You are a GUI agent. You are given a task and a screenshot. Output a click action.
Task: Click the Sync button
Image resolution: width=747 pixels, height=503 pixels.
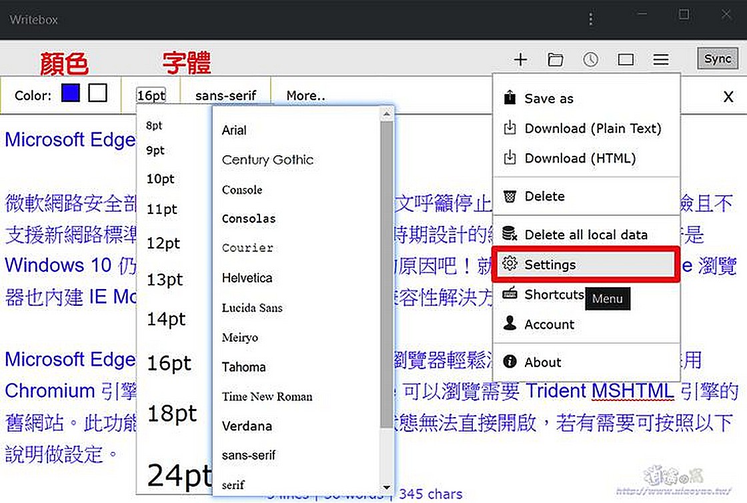coord(718,59)
